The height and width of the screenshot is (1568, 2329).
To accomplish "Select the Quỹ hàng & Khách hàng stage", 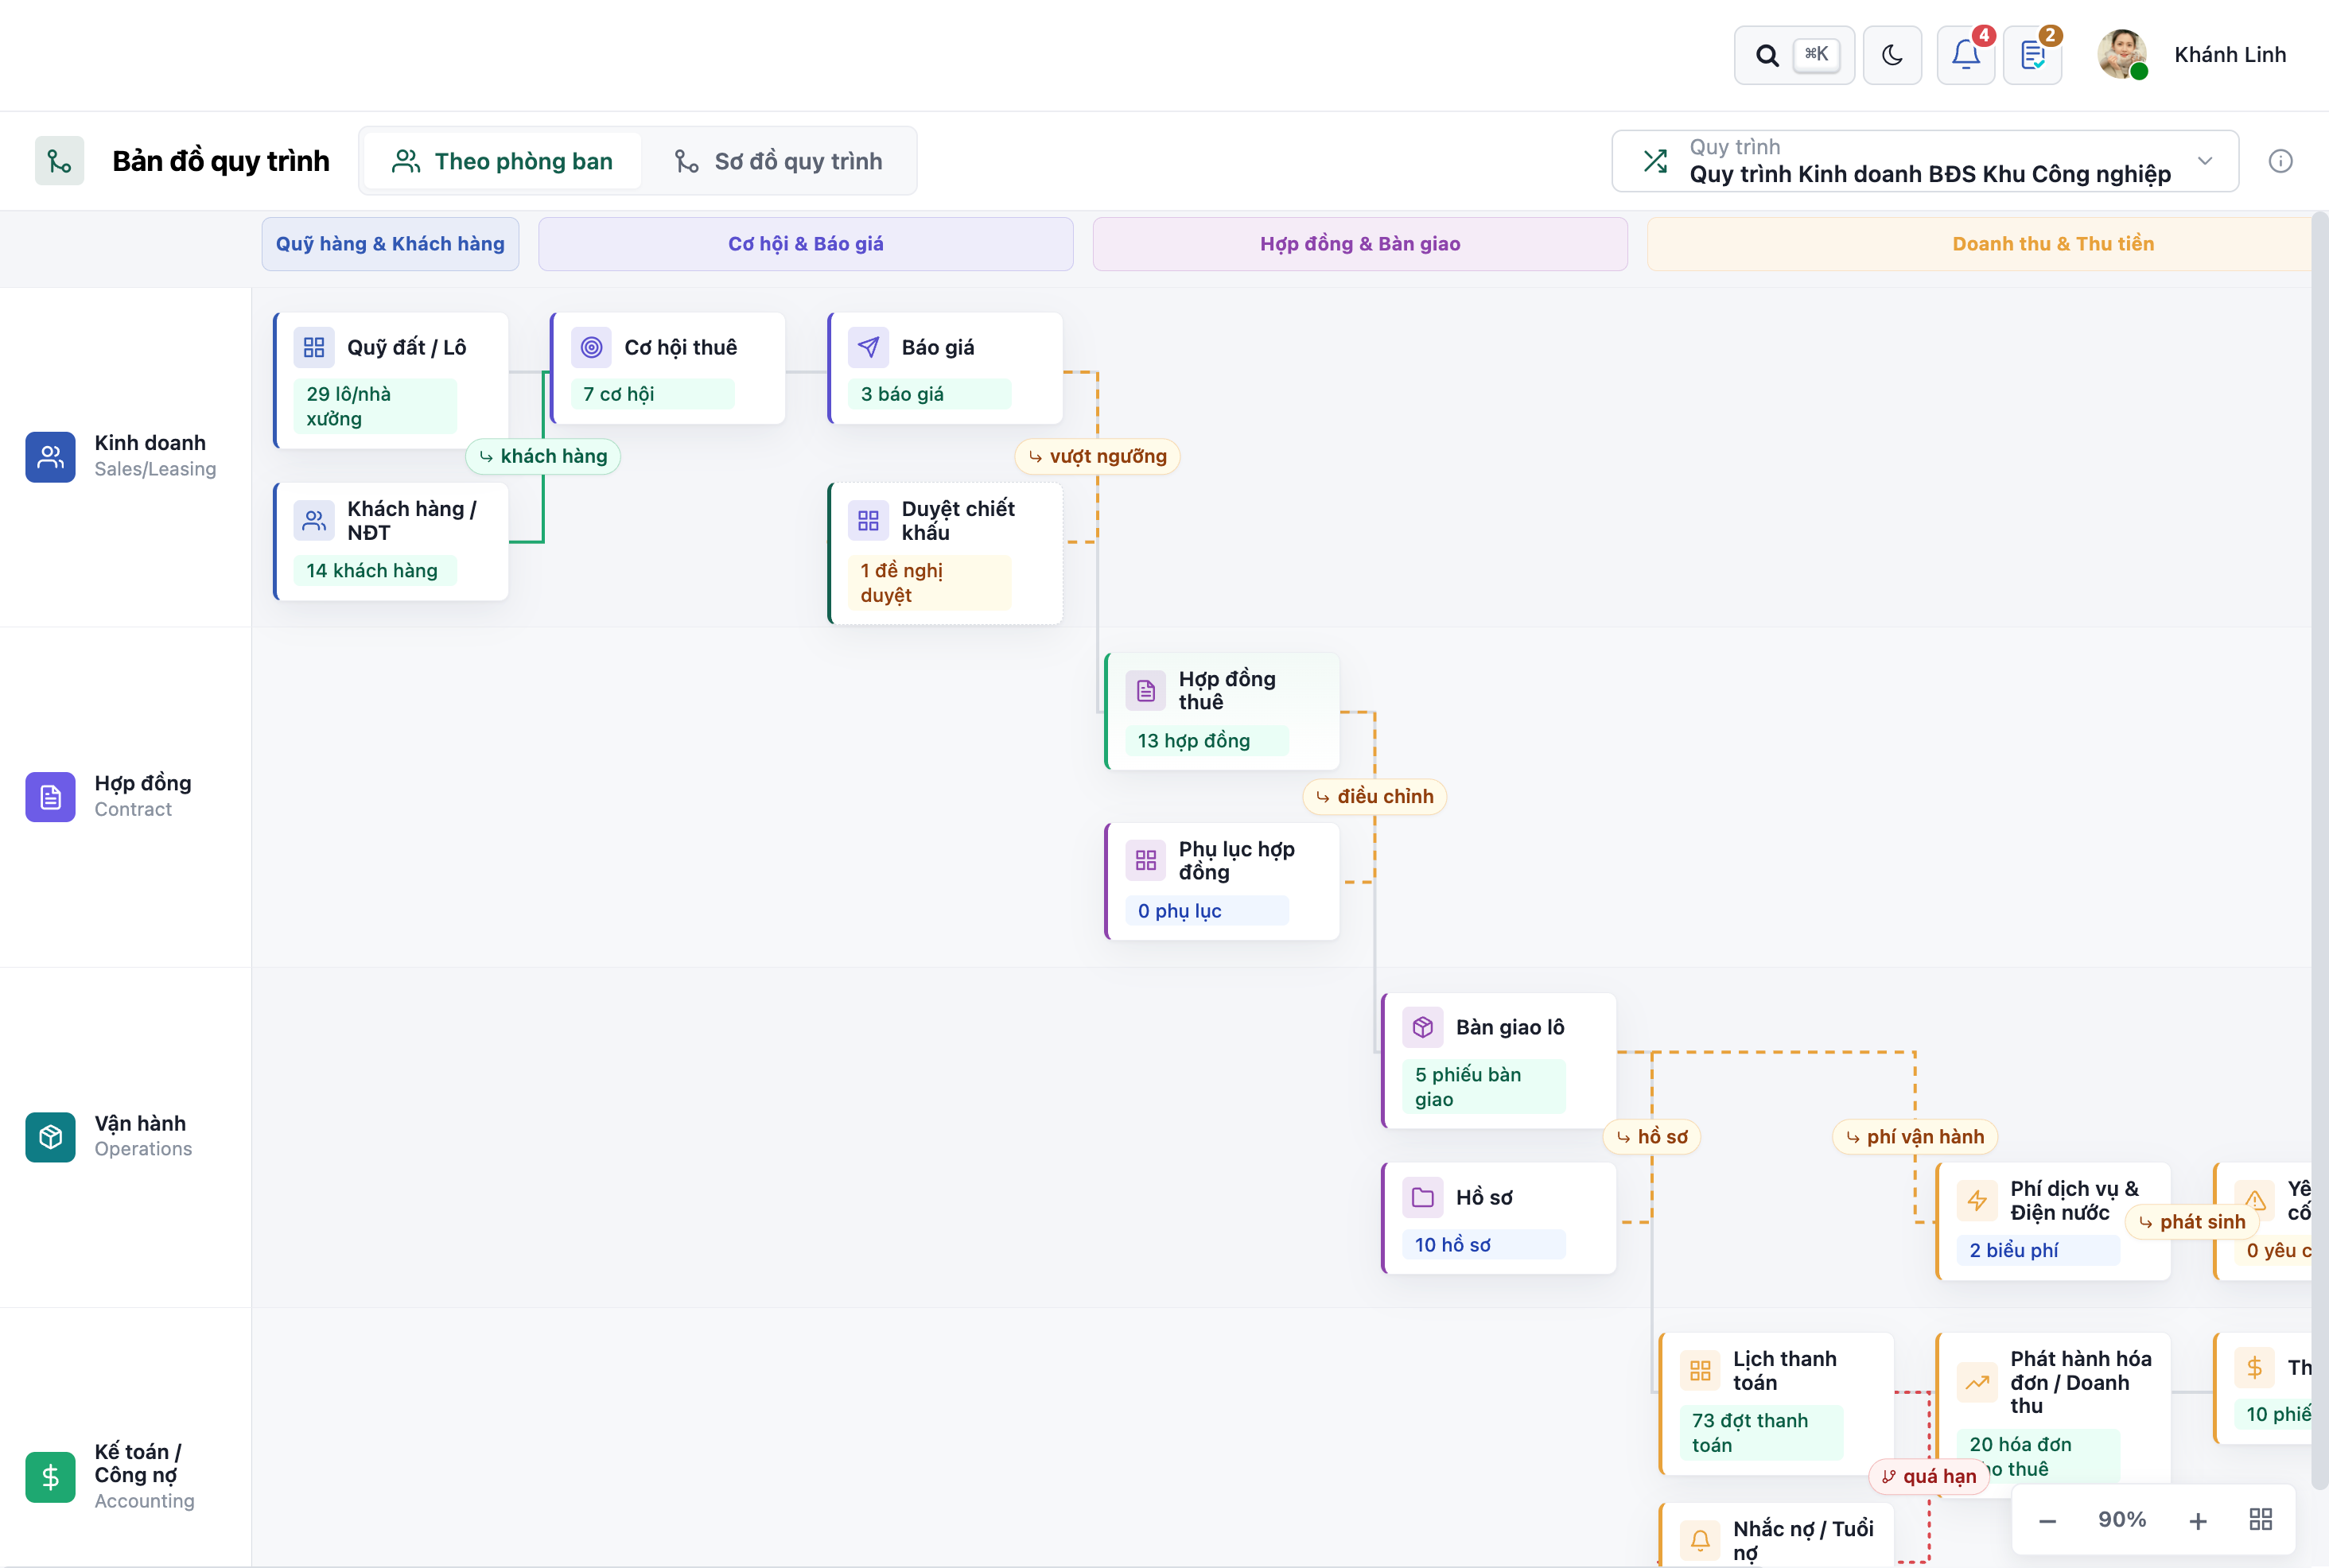I will point(391,244).
